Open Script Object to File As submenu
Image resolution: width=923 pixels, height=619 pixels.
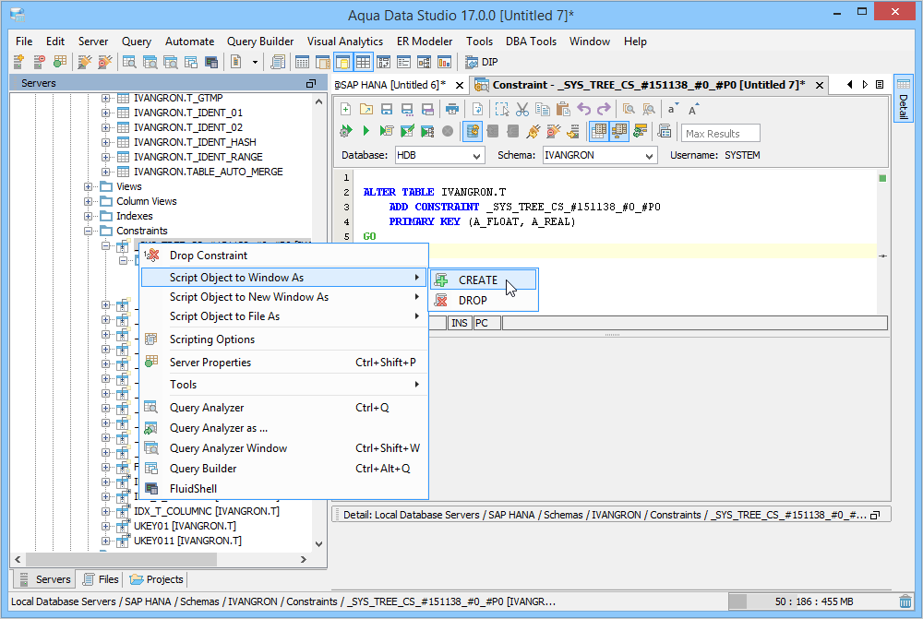(x=283, y=316)
